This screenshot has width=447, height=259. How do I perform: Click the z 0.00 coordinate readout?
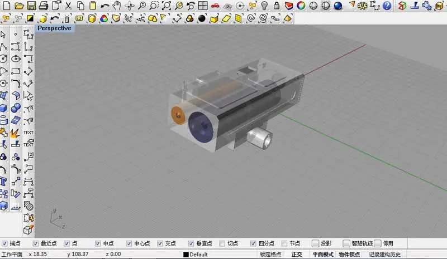point(113,254)
